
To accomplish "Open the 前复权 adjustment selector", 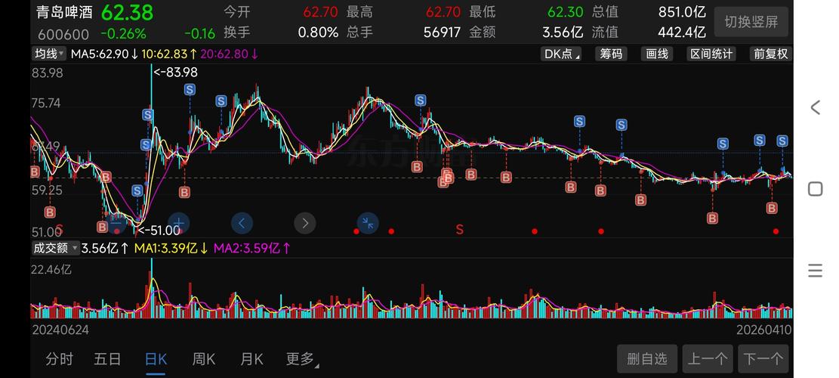I will [x=770, y=54].
